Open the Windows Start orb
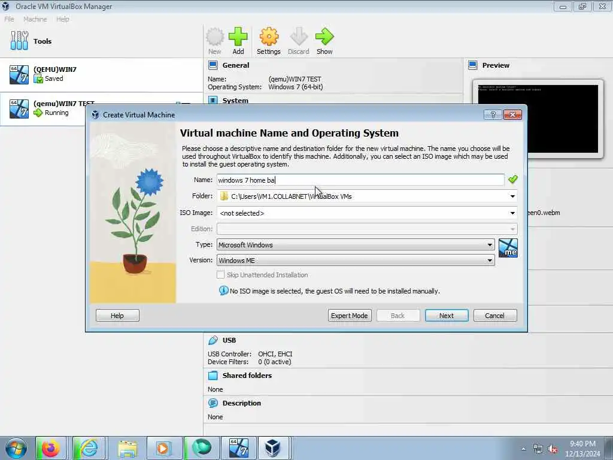This screenshot has height=460, width=613. pos(16,448)
